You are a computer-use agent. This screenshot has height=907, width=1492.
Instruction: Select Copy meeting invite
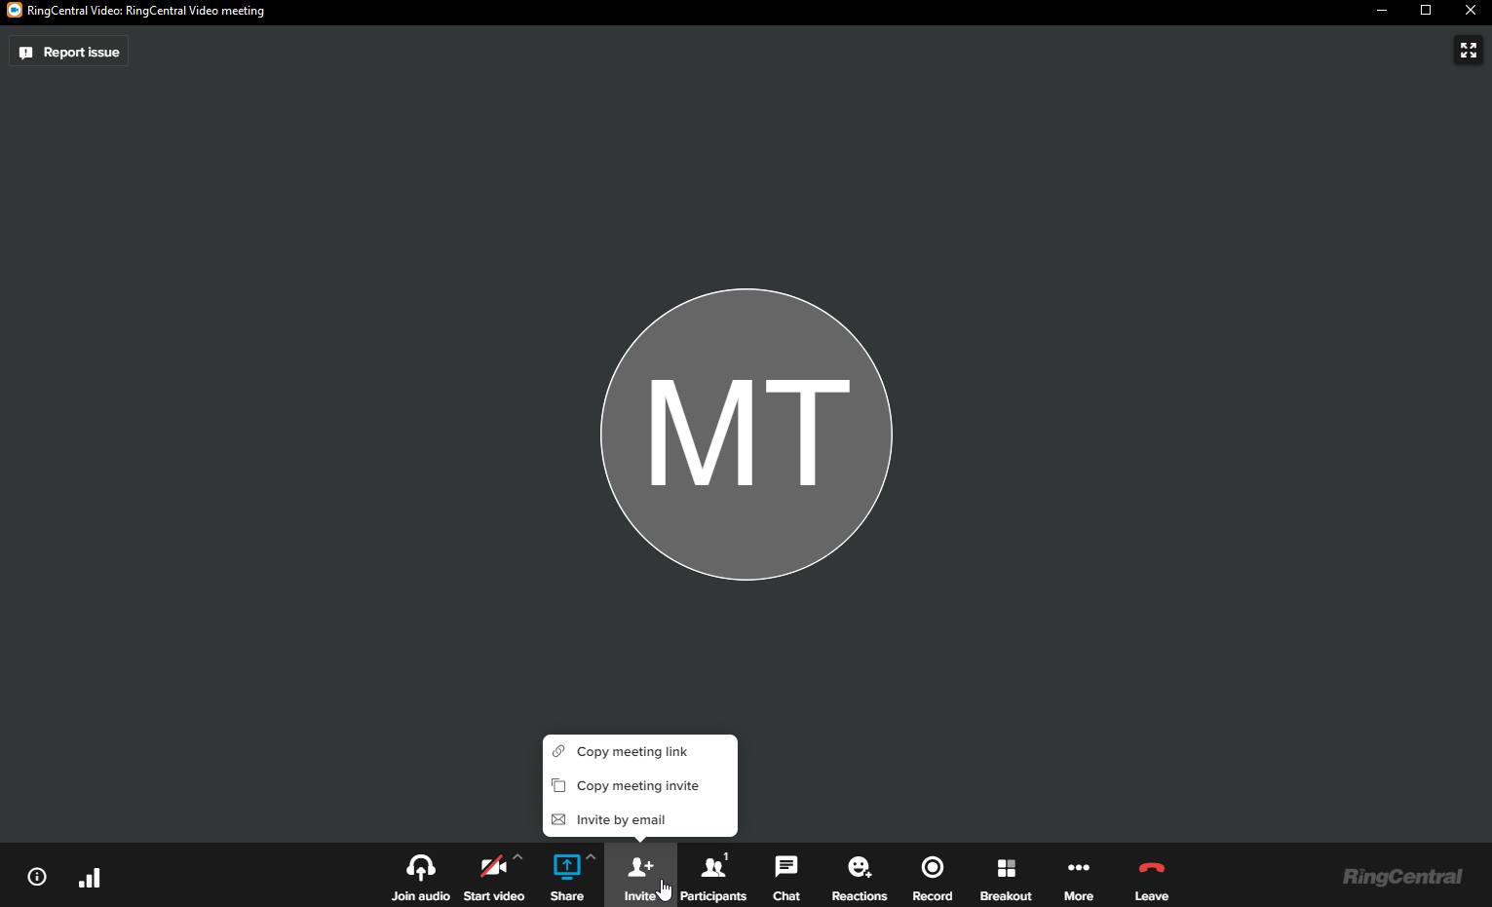(x=640, y=785)
